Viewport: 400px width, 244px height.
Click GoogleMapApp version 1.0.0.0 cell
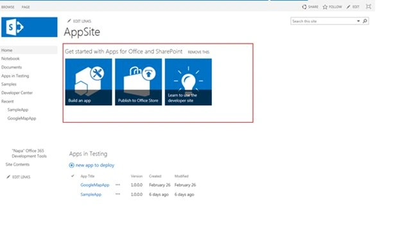[x=137, y=185]
